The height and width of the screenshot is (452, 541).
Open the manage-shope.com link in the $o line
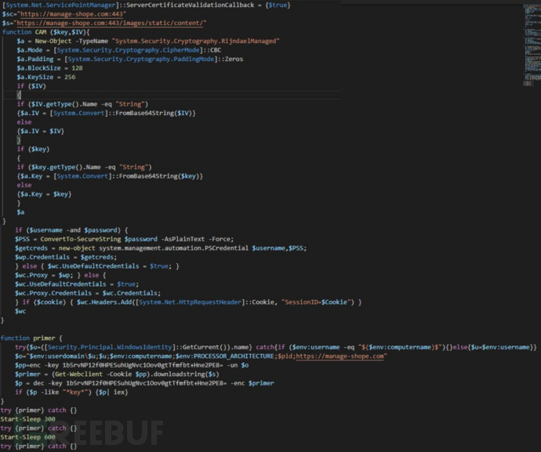point(339,356)
